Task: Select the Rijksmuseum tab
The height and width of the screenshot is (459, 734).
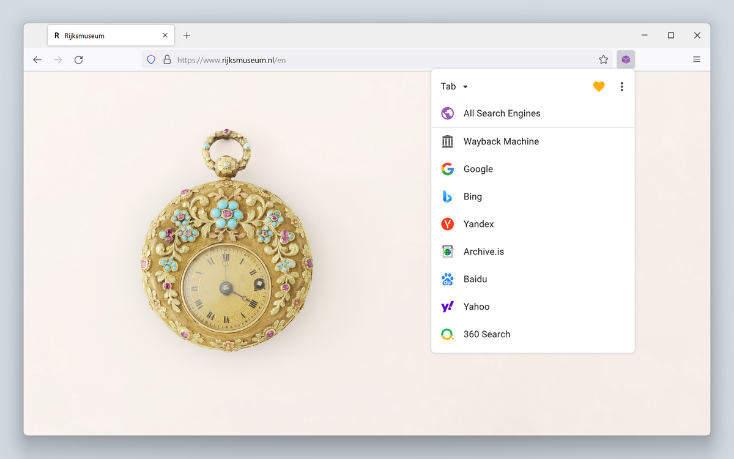Action: coord(111,35)
